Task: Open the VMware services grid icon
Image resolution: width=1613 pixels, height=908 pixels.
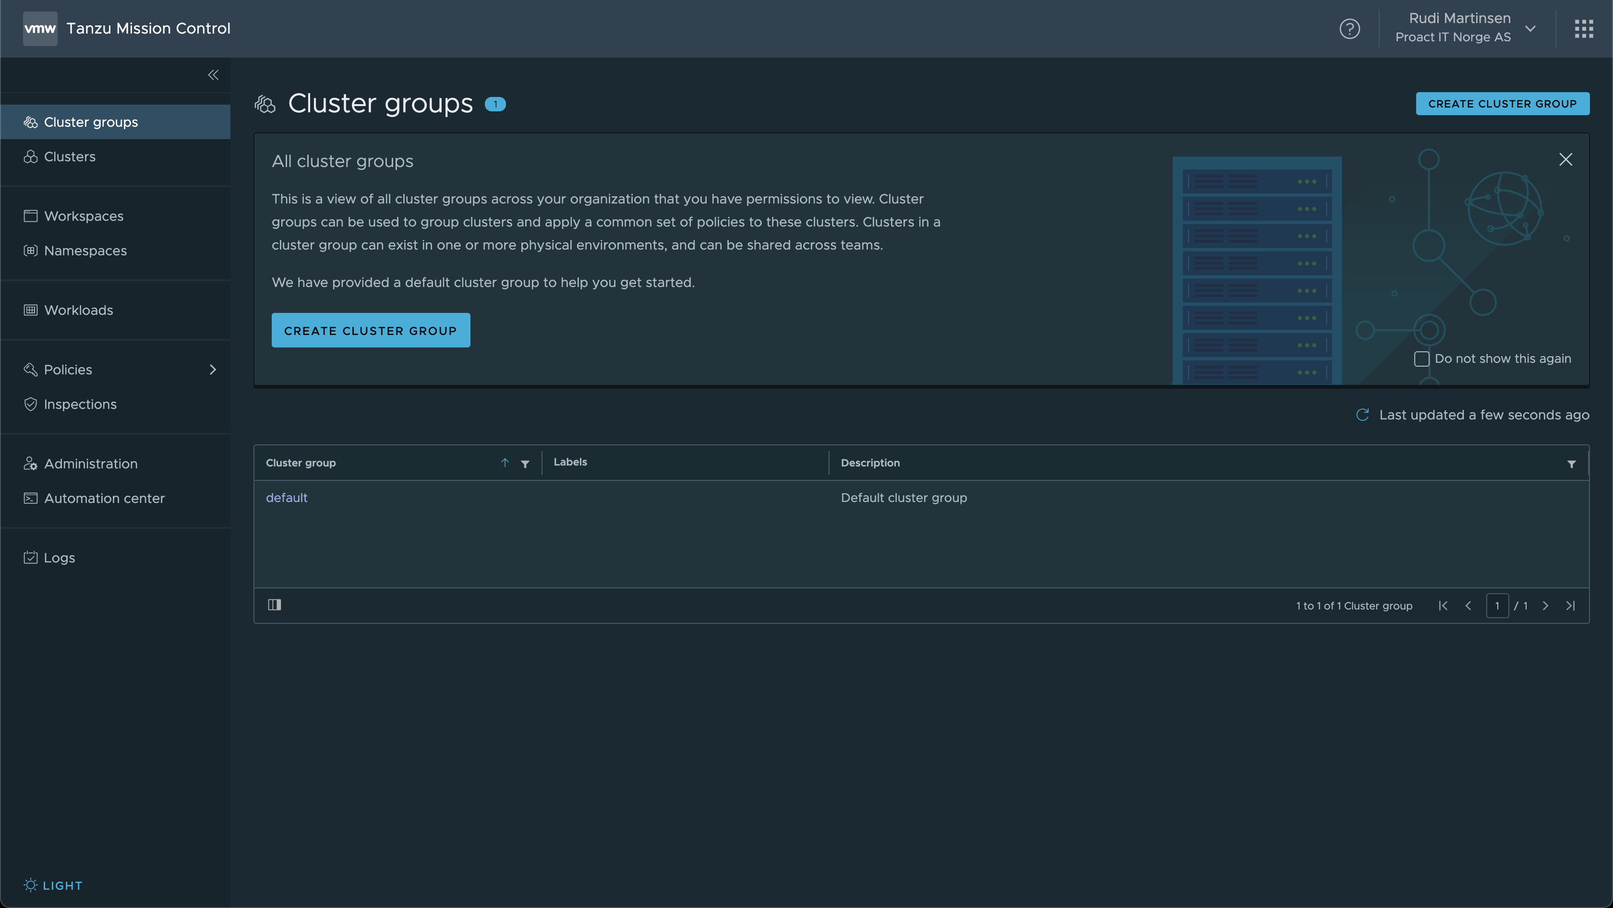Action: pyautogui.click(x=1584, y=29)
